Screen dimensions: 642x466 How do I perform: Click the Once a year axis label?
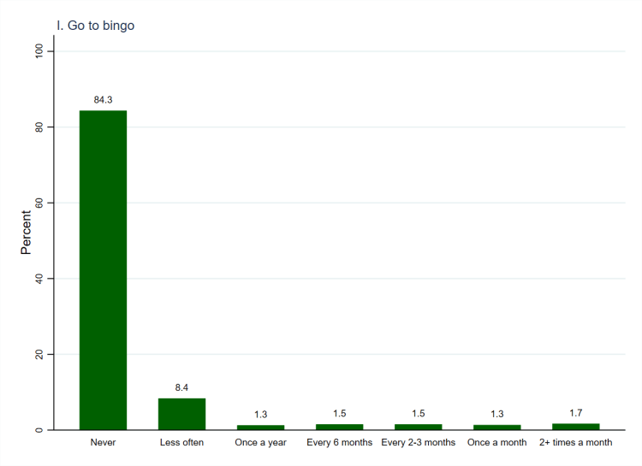click(x=260, y=443)
